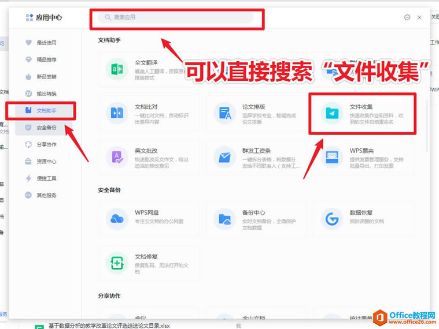439x329 pixels.
Task: Click the 英文批改 title text
Action: point(146,151)
